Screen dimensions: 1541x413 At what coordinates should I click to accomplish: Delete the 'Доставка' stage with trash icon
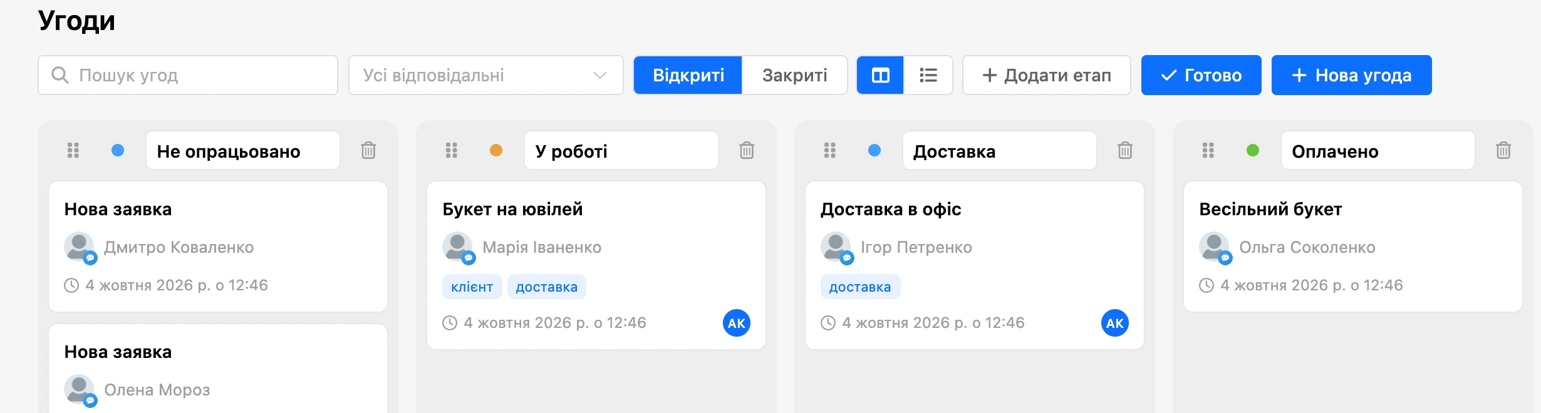point(1125,150)
